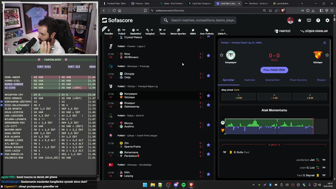The image size is (336, 189).
Task: Favorite Konyaspor team star in match panel
Action: (x=222, y=55)
